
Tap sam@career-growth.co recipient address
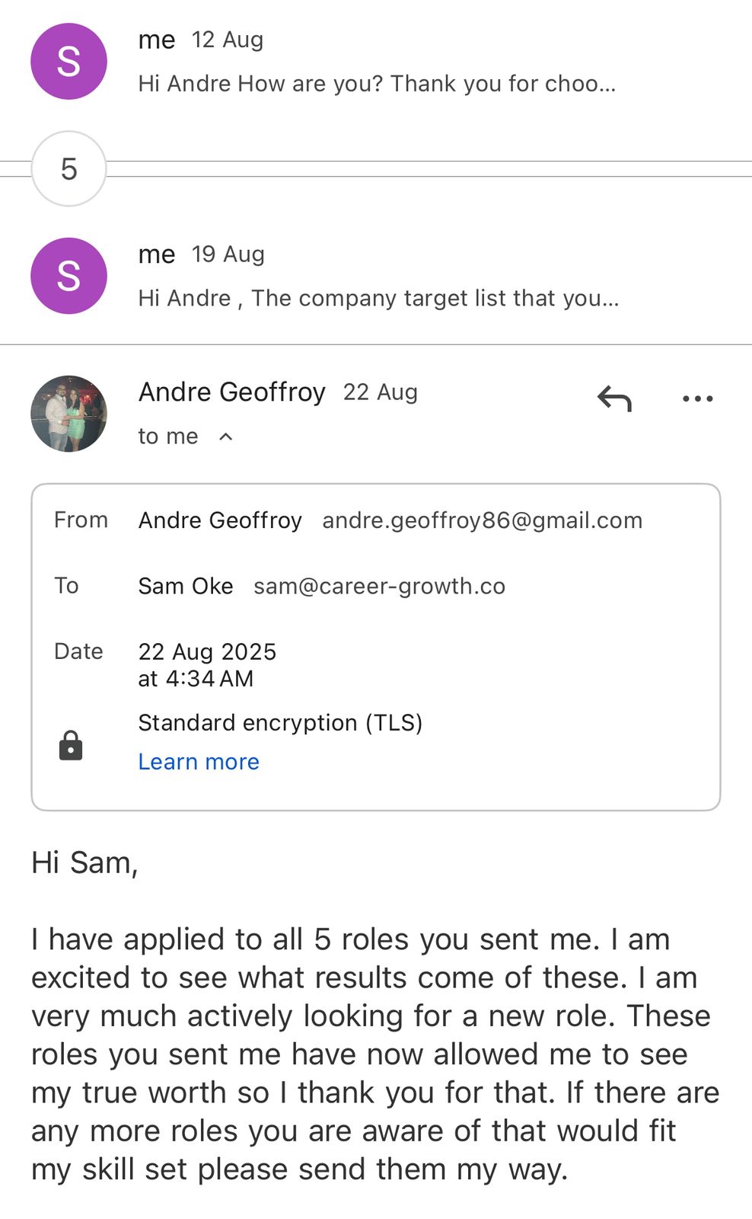(x=379, y=586)
